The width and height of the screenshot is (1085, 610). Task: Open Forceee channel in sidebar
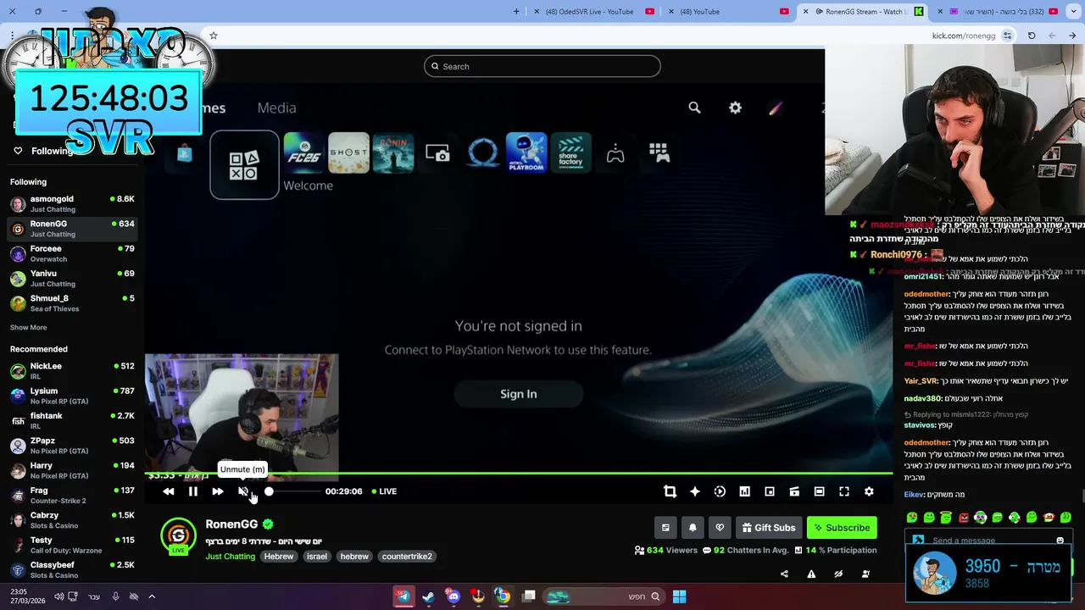pos(72,253)
